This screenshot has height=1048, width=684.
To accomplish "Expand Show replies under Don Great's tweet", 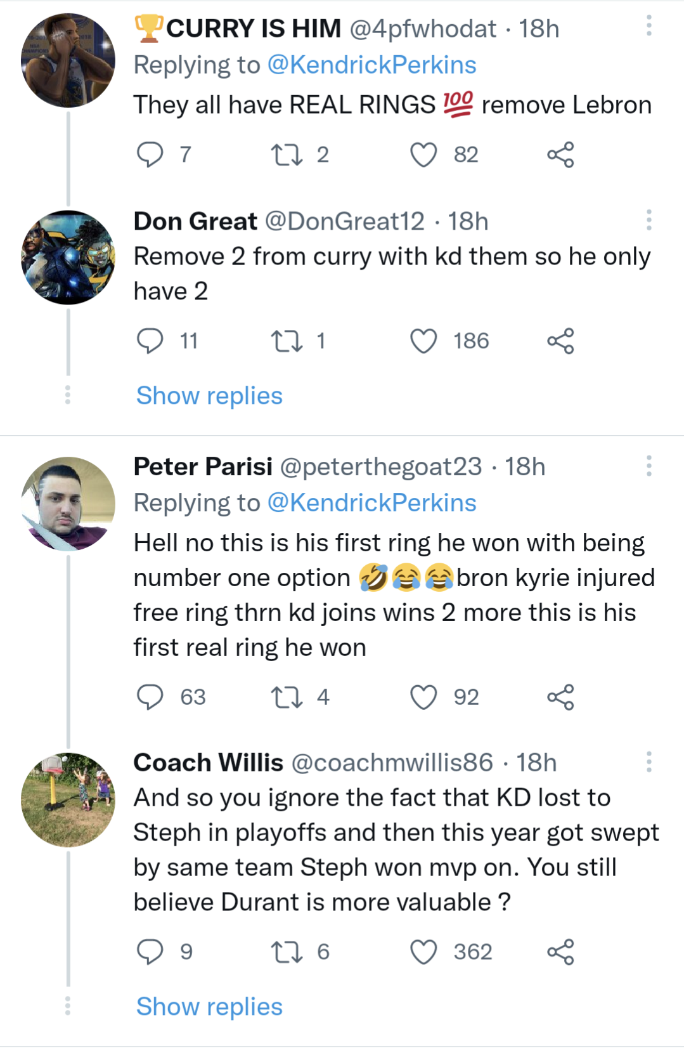I will pos(209,396).
